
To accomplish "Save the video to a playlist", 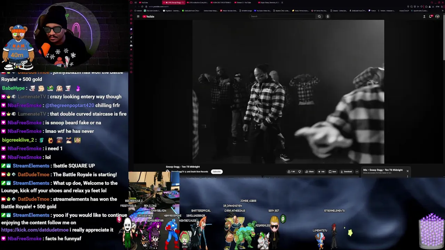I will coord(332,172).
